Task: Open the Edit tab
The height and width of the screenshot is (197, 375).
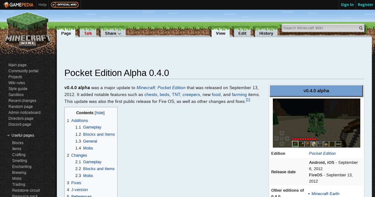Action: (242, 33)
